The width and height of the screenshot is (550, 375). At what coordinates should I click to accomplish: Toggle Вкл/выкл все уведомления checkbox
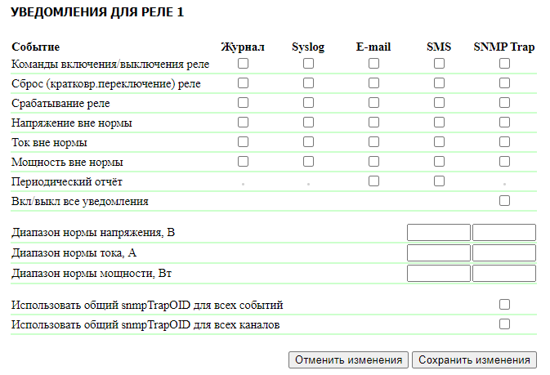pos(504,200)
